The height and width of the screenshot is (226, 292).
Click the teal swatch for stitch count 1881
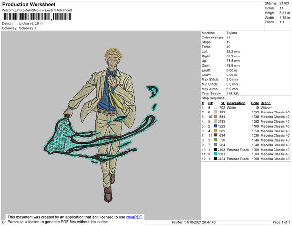(x=215, y=154)
